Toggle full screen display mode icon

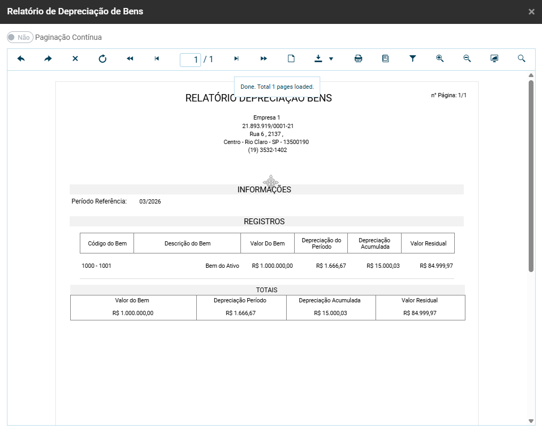click(x=494, y=59)
